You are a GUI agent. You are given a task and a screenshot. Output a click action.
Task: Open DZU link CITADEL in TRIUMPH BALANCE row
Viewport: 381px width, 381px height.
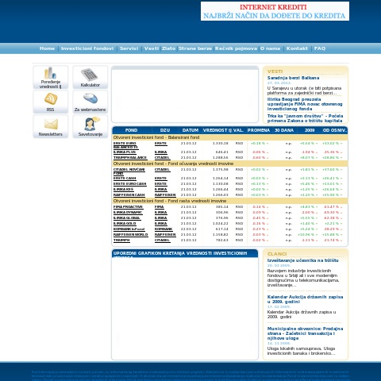tap(162, 158)
